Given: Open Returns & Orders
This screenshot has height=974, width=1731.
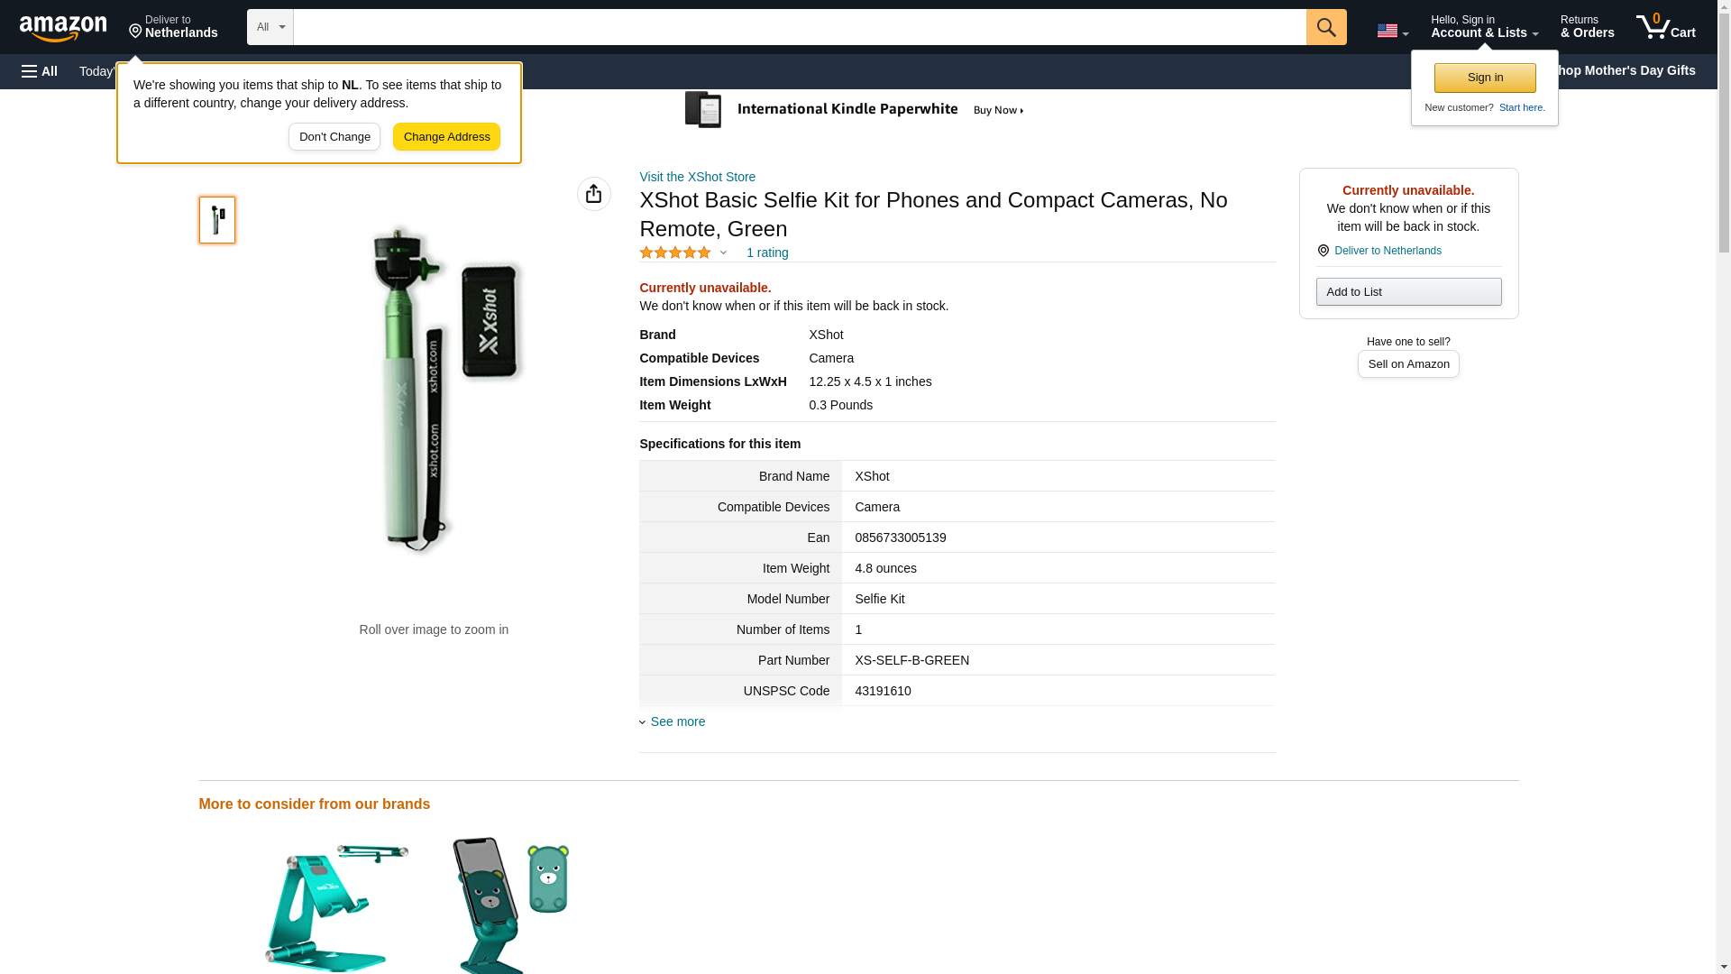Looking at the screenshot, I should (x=1586, y=27).
